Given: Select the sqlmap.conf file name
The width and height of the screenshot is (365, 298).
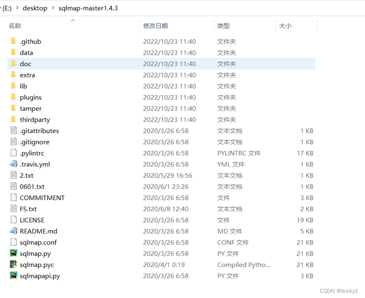Looking at the screenshot, I should (x=38, y=243).
